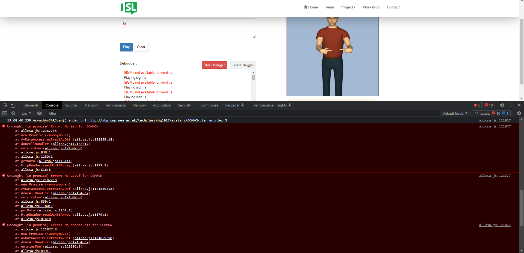Open the Workshop page
Viewport: 524px width, 253px height.
tap(371, 7)
